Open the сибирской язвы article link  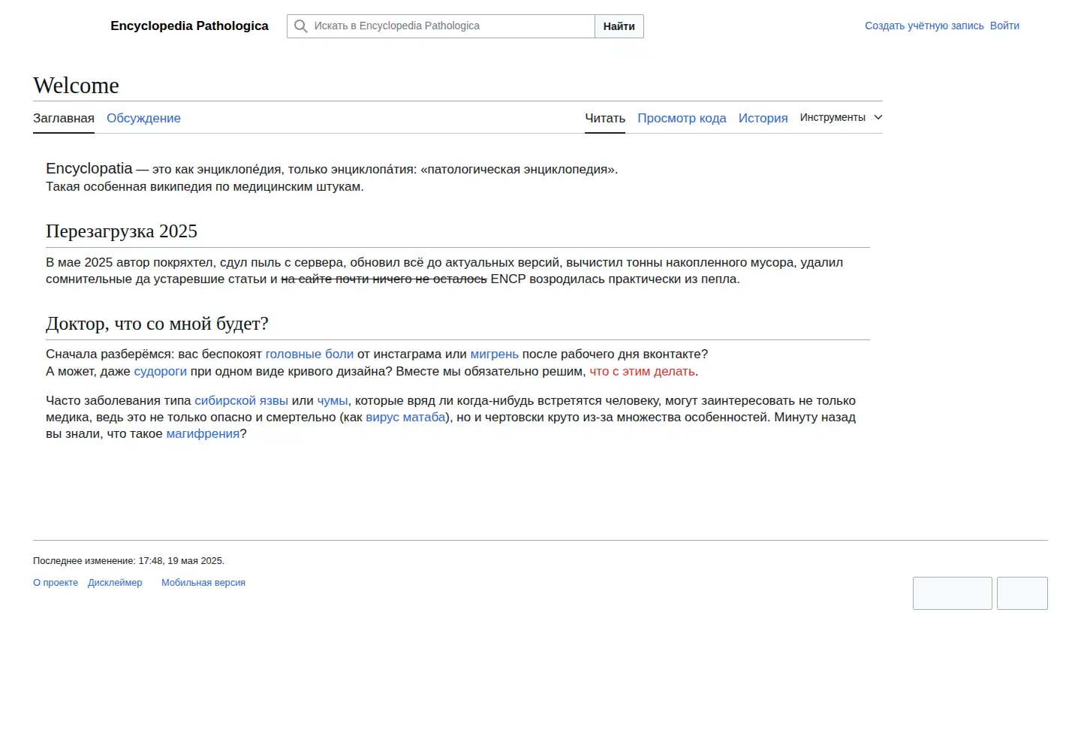pos(241,400)
